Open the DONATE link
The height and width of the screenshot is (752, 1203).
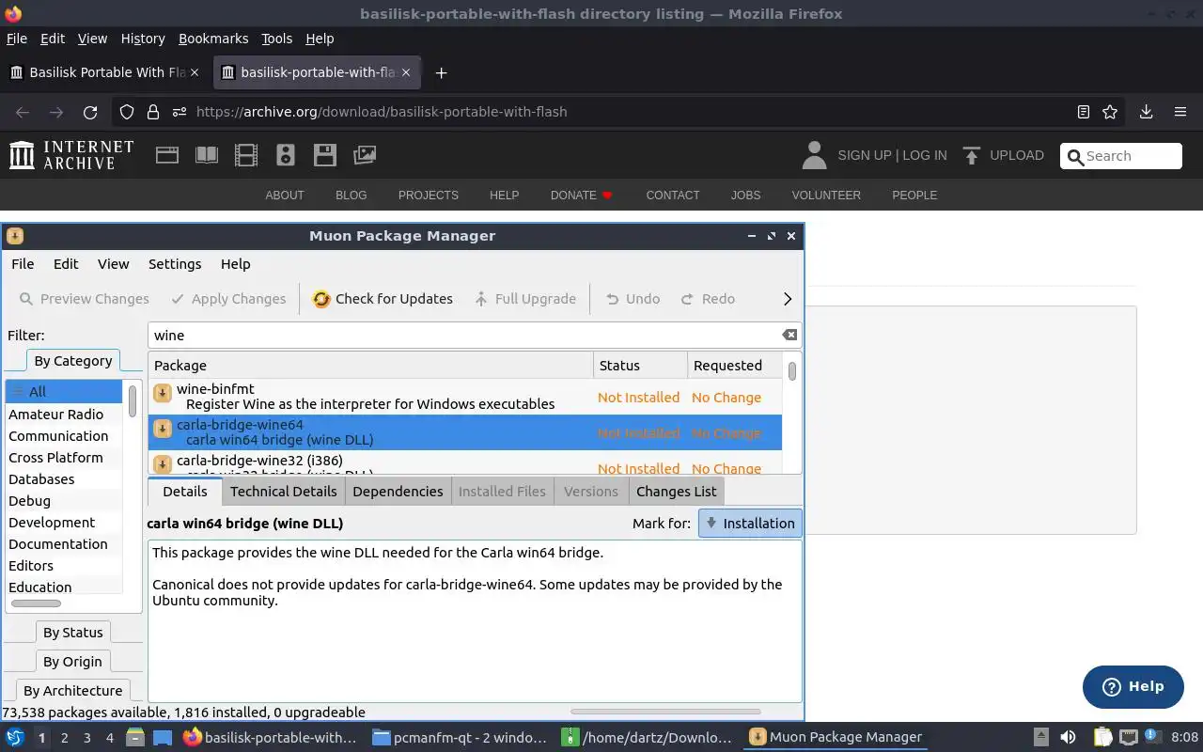582,196
